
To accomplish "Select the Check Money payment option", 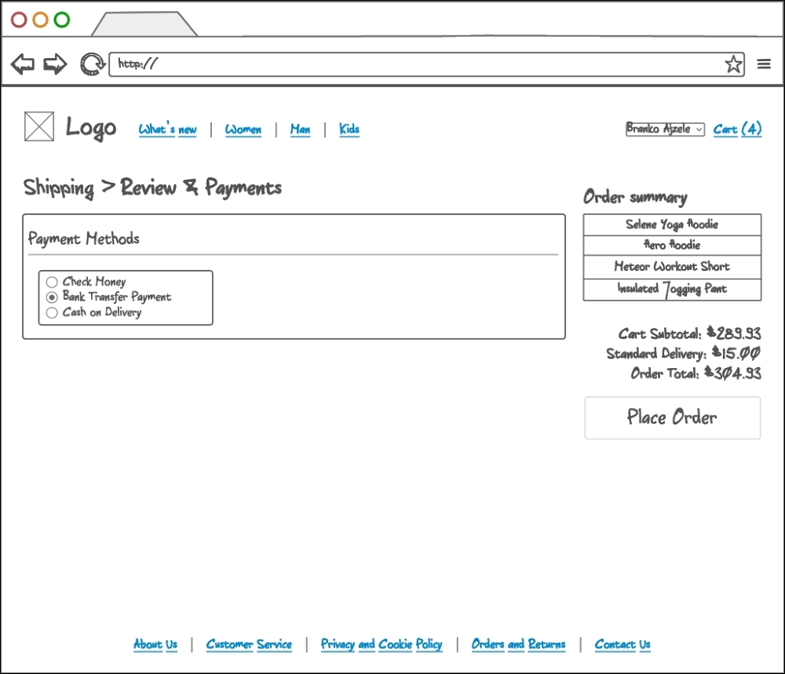I will click(x=52, y=282).
